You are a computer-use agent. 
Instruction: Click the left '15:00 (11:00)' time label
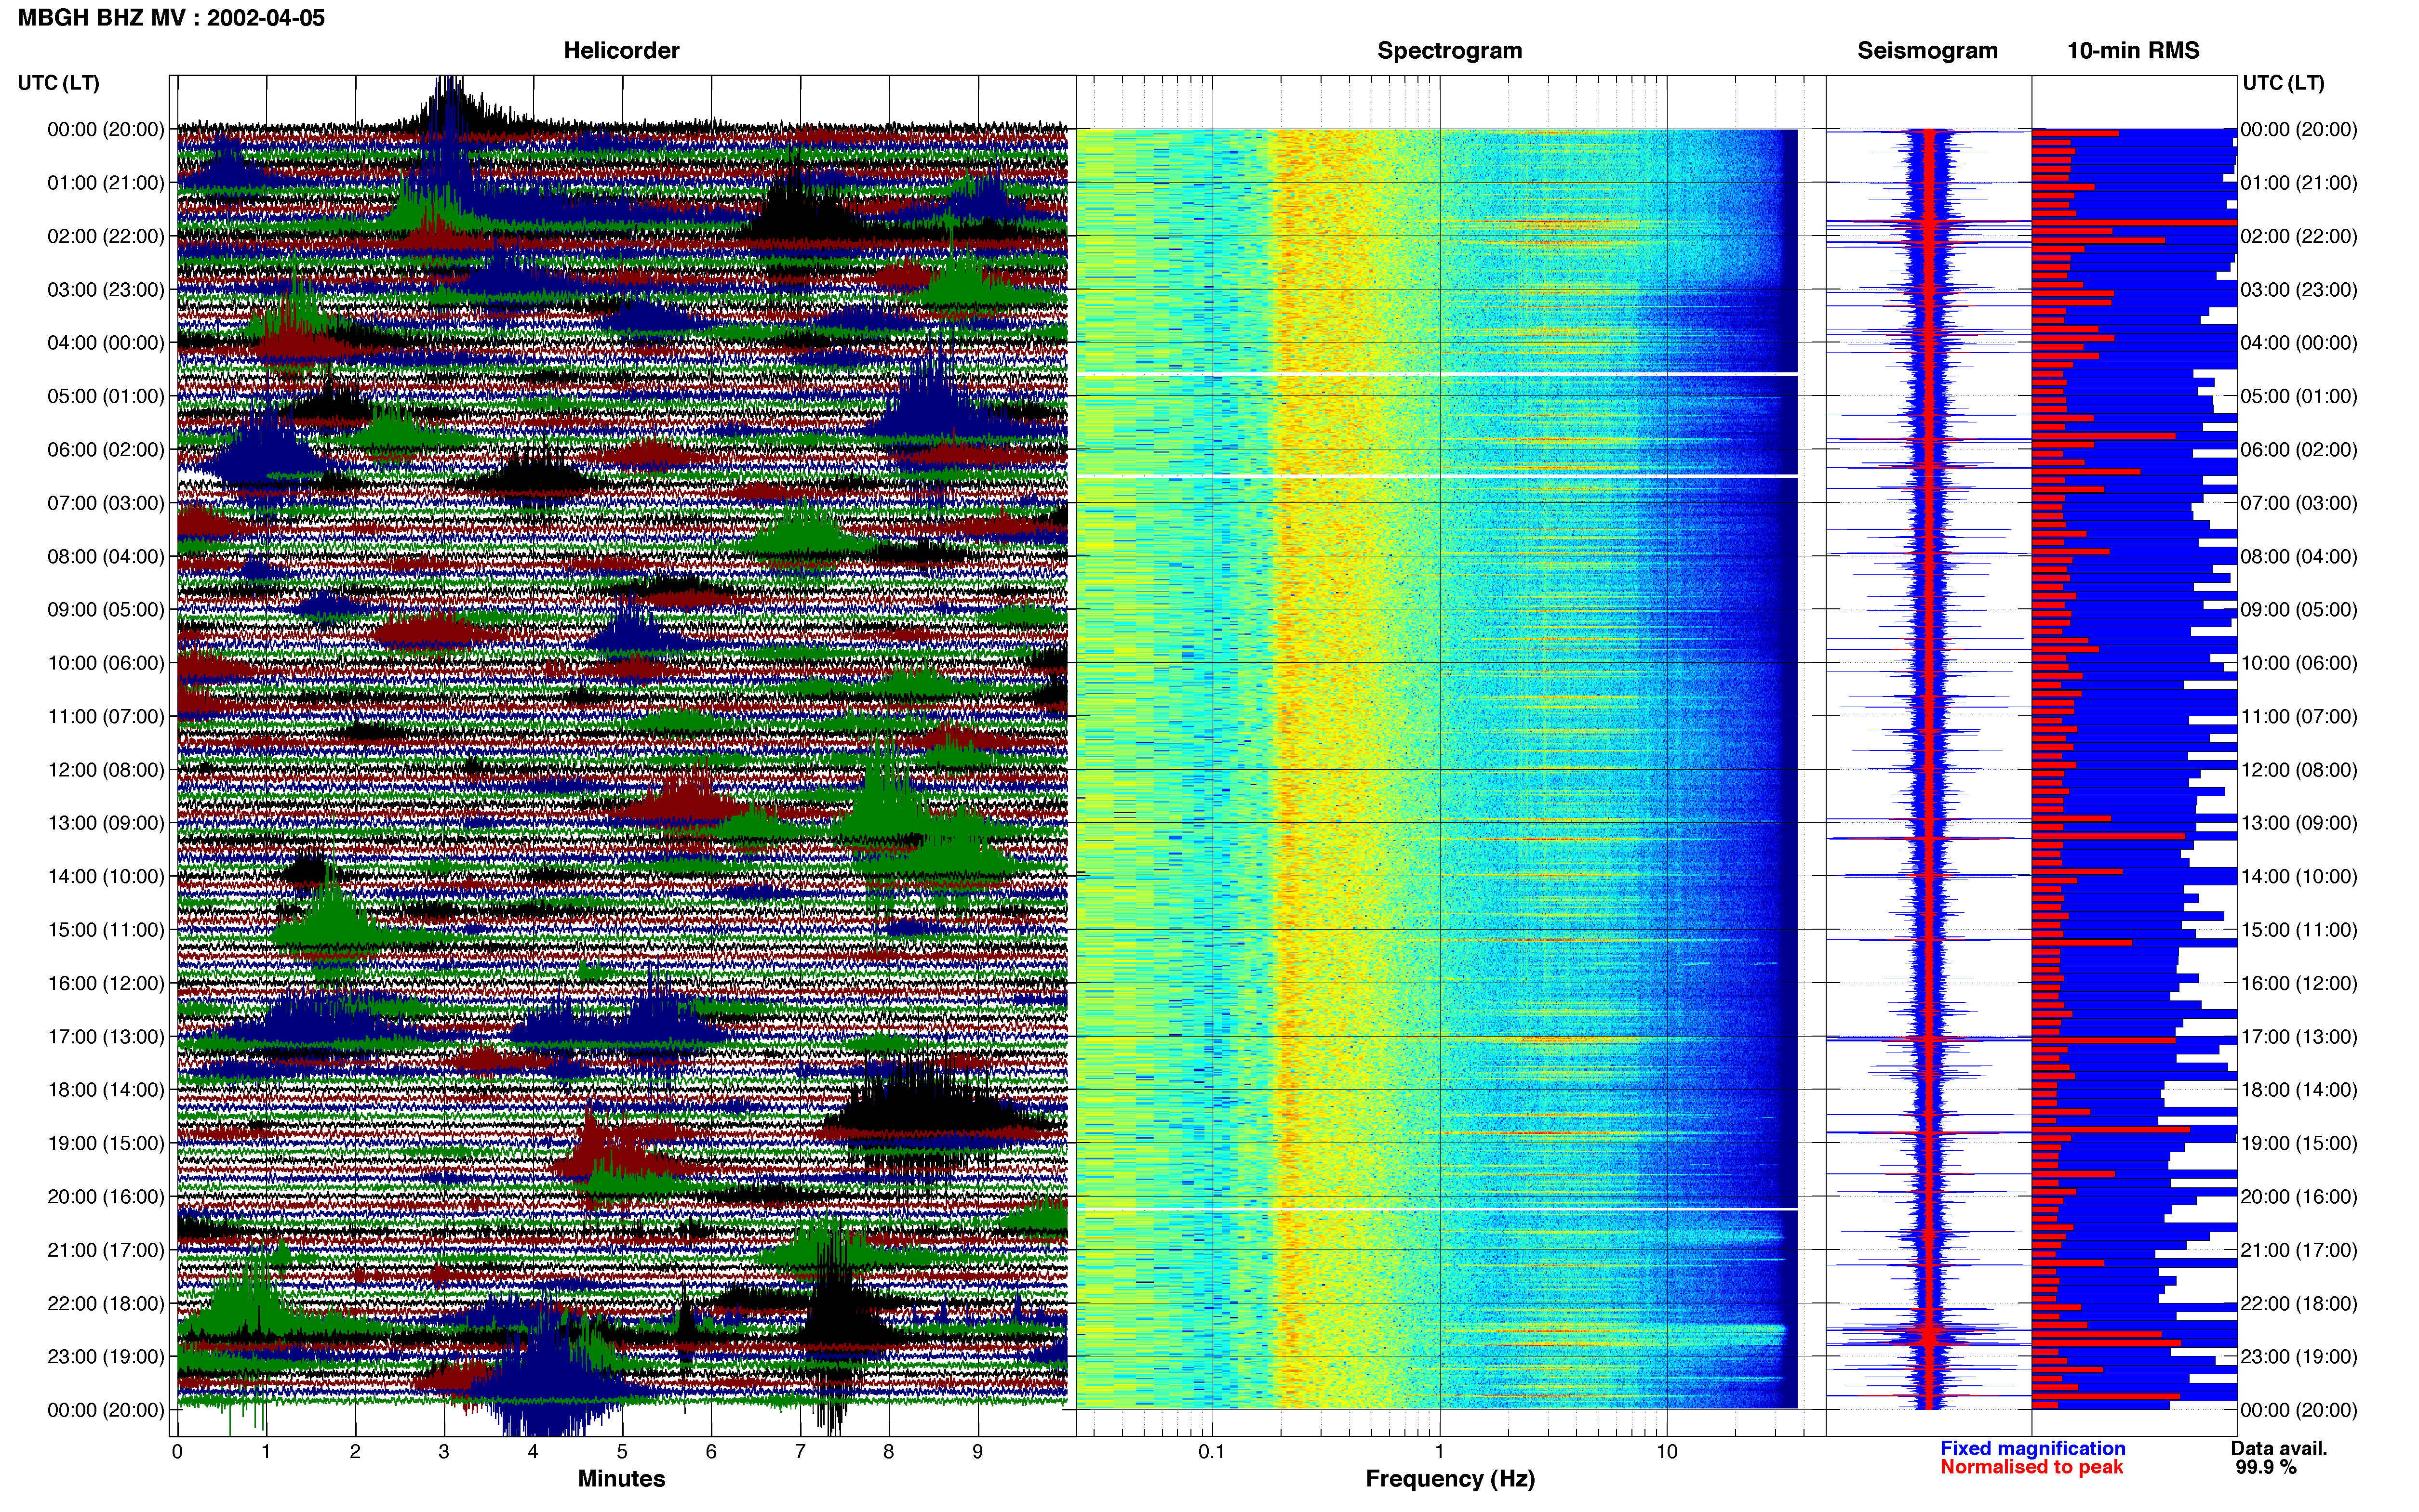click(106, 930)
